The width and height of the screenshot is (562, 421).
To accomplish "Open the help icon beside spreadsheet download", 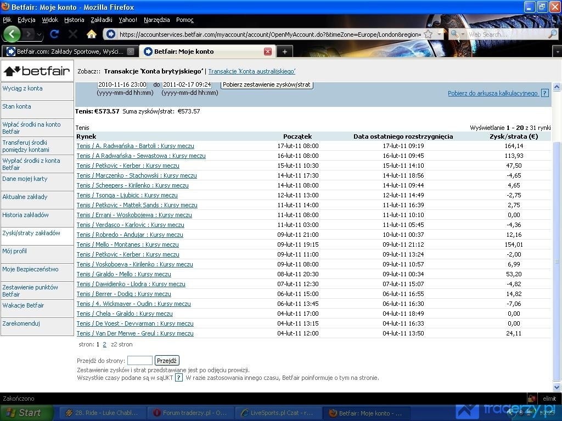I will click(x=545, y=93).
